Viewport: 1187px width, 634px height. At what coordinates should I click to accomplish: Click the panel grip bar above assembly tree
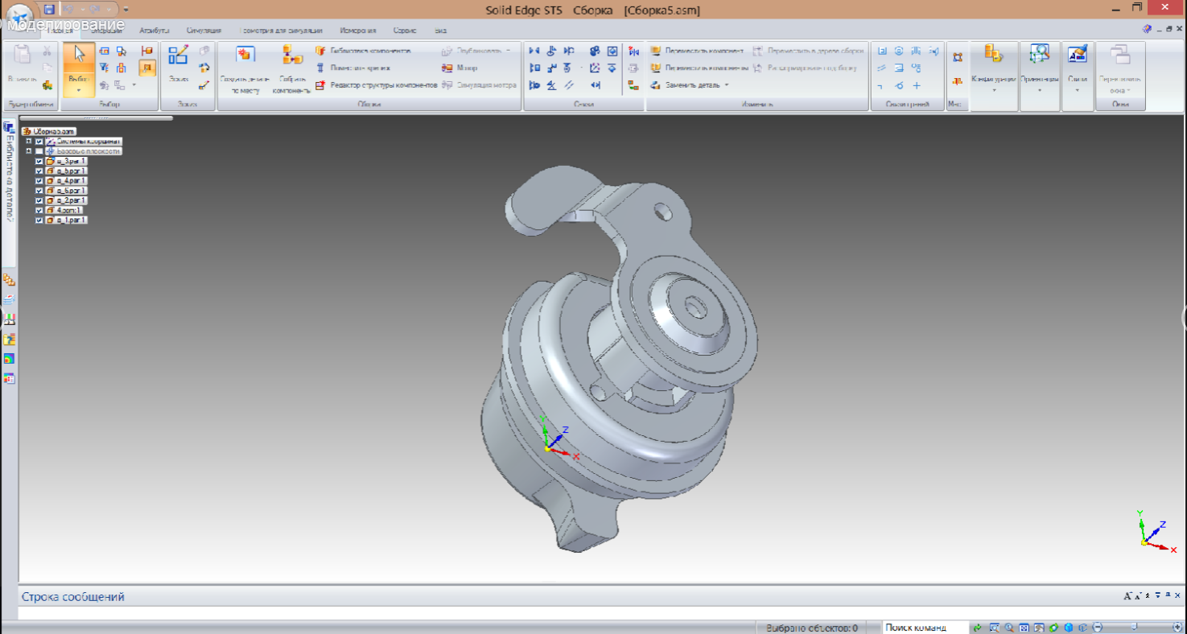pyautogui.click(x=95, y=118)
